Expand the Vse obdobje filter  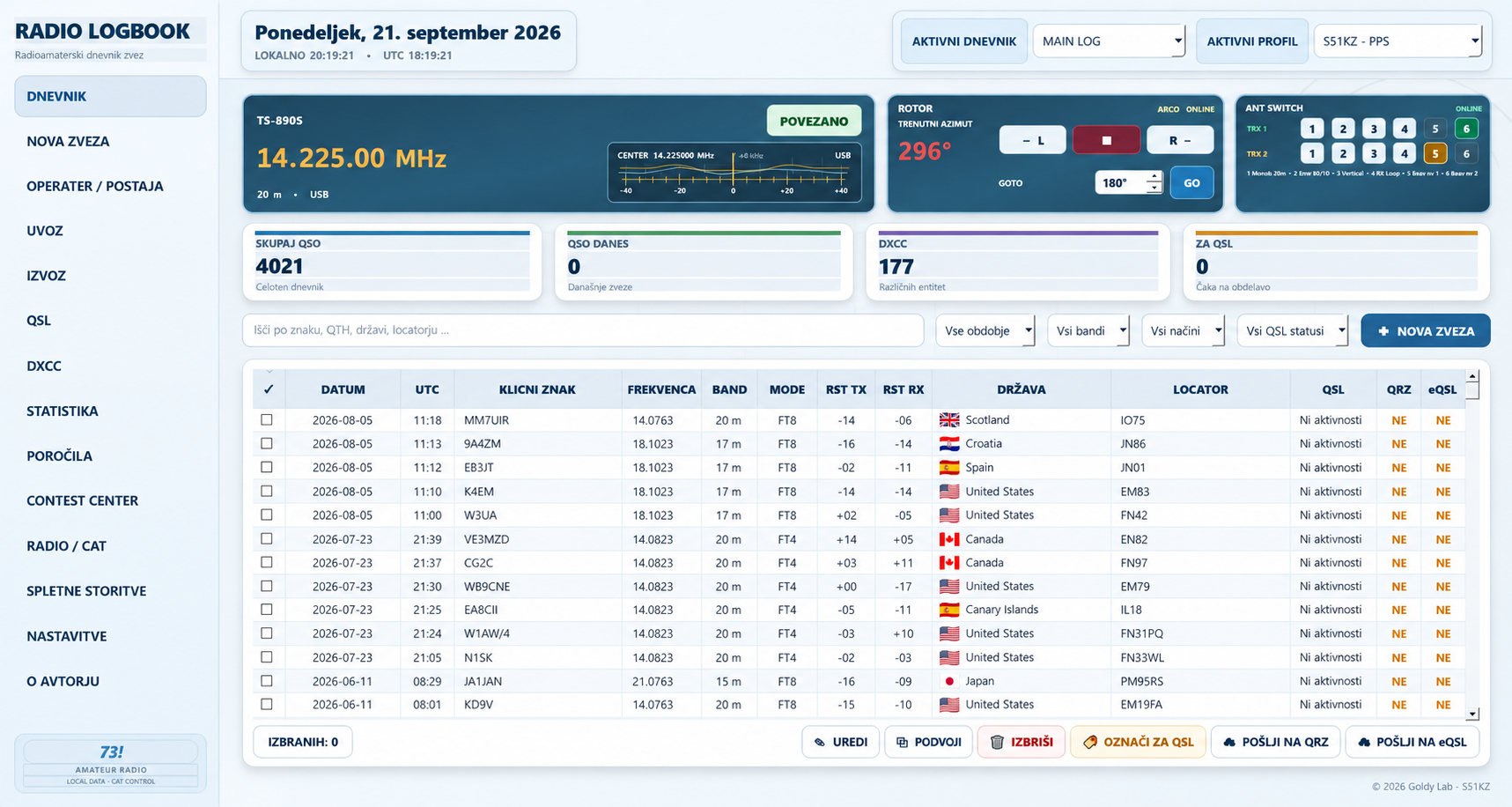pos(985,331)
